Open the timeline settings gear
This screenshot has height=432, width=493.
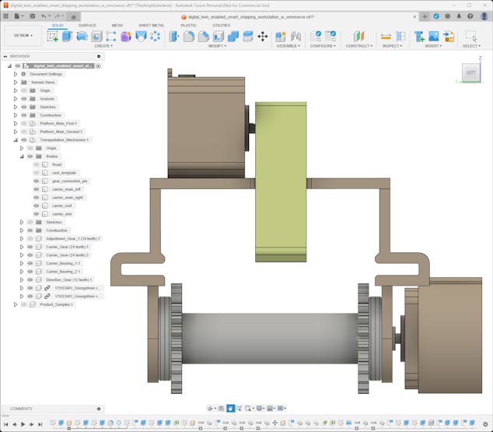tap(487, 424)
